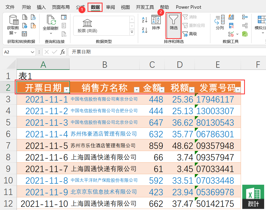Import data from Text/CSV file icon
Screen dimensions: 266x210
coord(25,17)
